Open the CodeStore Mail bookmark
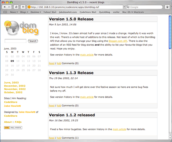Viewport: 172px width, 142px height. 88,12
